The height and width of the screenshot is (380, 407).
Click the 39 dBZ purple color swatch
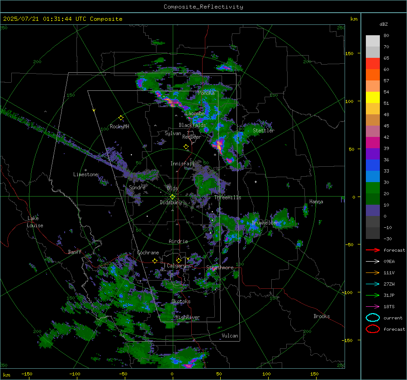[x=373, y=154]
